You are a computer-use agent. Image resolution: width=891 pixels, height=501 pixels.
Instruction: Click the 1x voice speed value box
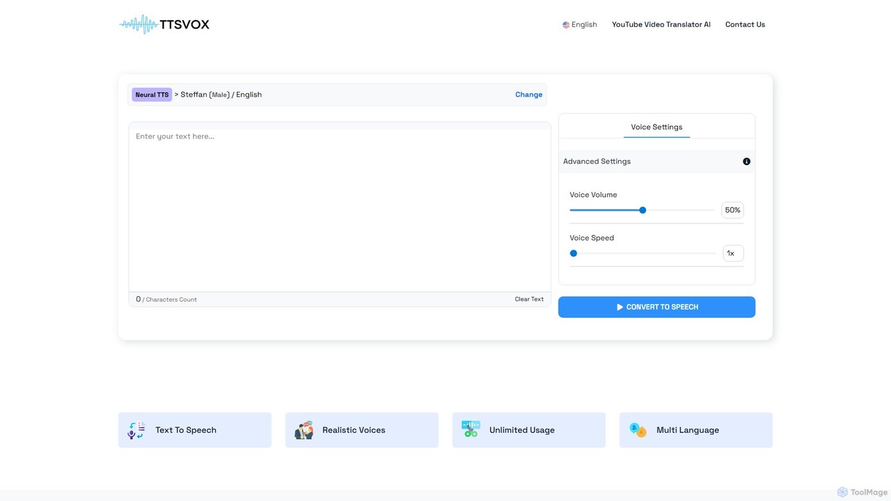pyautogui.click(x=733, y=253)
